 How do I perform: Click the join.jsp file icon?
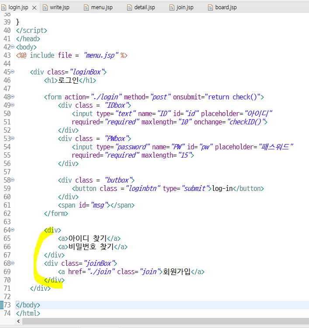172,7
